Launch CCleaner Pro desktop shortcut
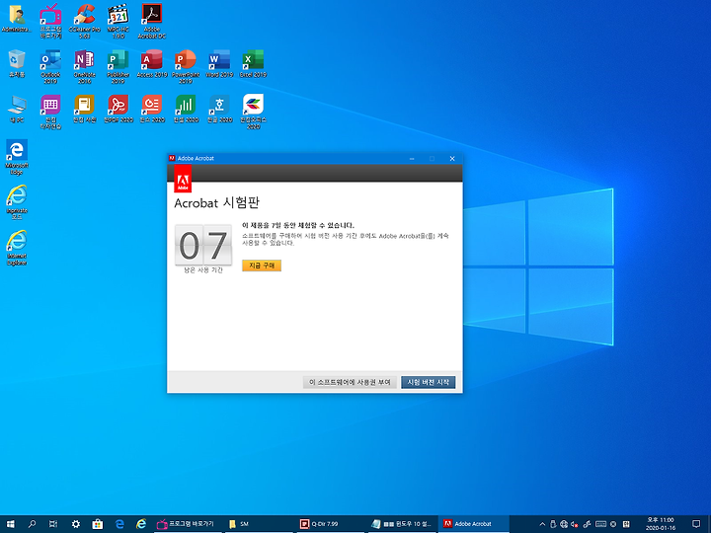Screen dimensions: 711x533 point(84,21)
